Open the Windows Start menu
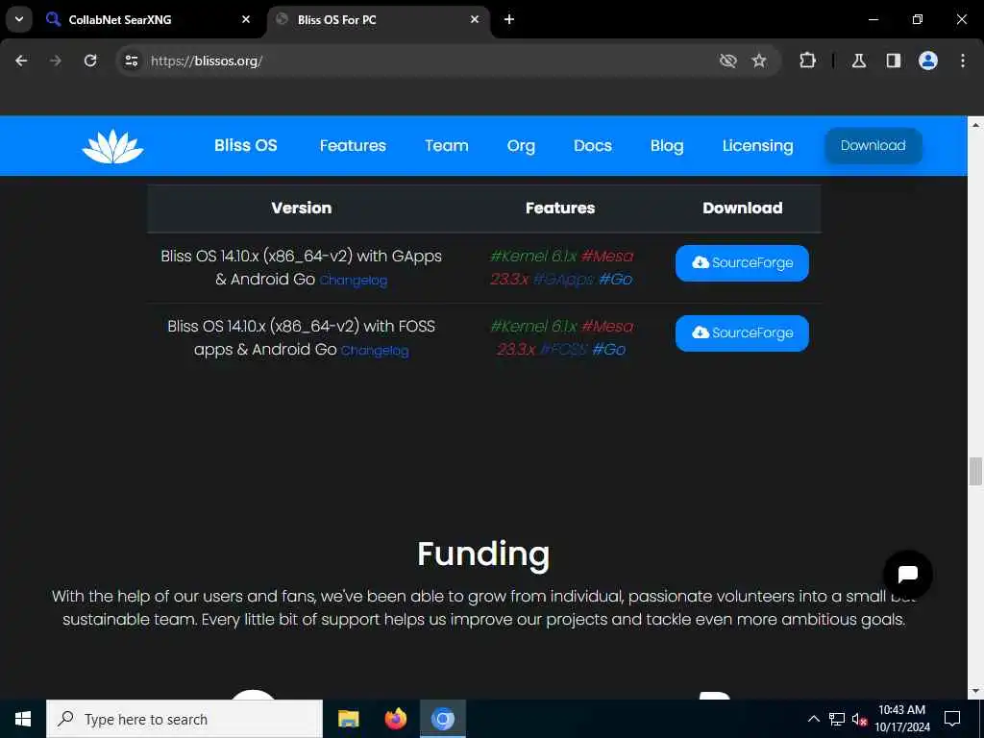The height and width of the screenshot is (738, 984). (23, 719)
